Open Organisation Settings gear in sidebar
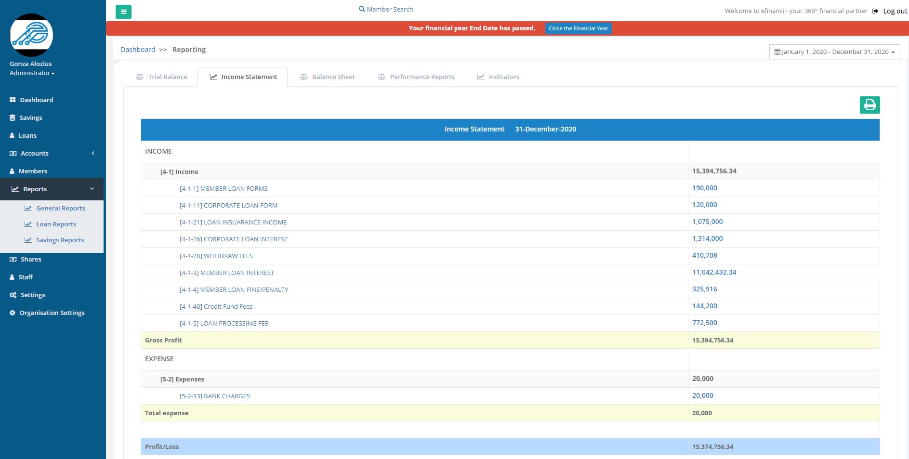 pyautogui.click(x=13, y=313)
